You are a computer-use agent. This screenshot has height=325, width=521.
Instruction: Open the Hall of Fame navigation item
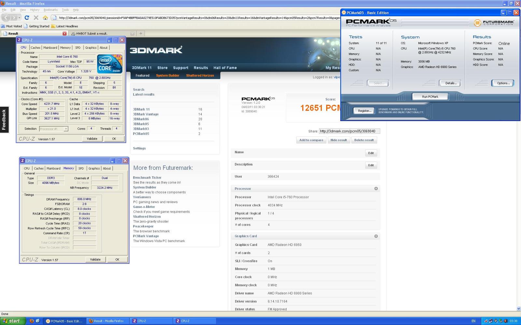(x=225, y=68)
